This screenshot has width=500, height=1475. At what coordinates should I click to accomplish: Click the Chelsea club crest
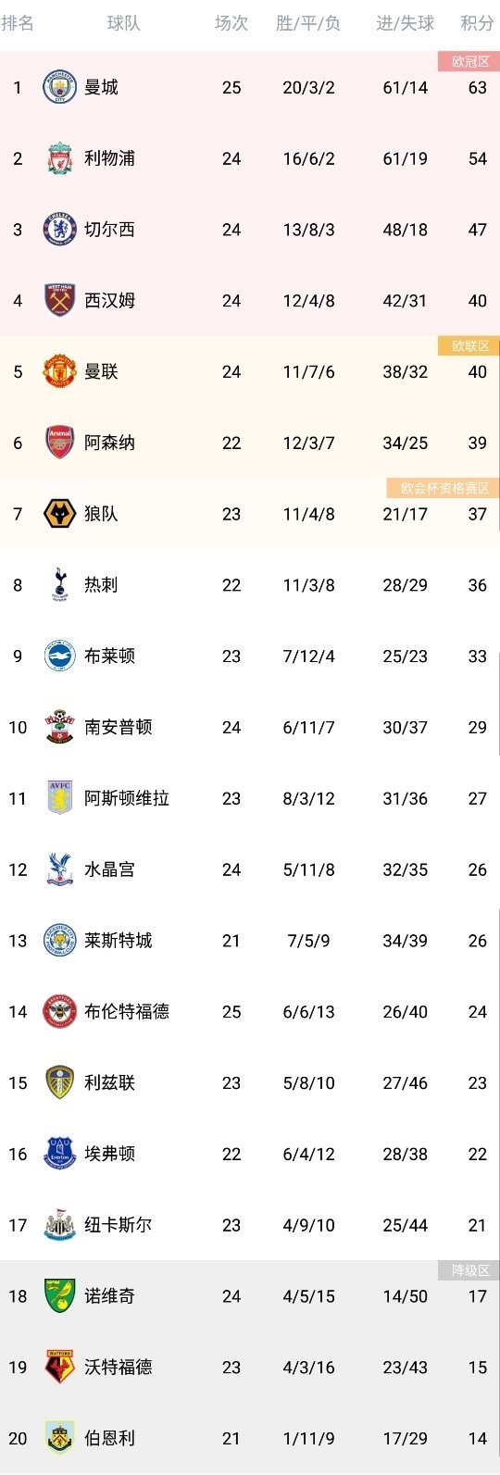60,230
